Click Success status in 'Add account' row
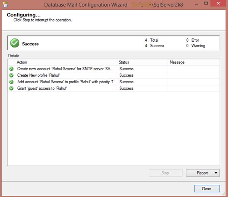The width and height of the screenshot is (228, 197). tap(126, 82)
